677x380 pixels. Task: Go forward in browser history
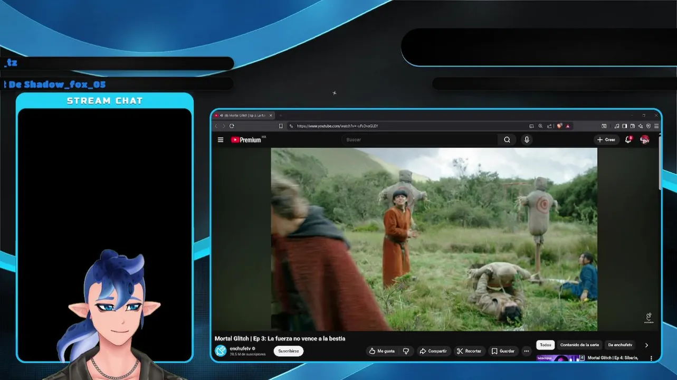(x=224, y=126)
